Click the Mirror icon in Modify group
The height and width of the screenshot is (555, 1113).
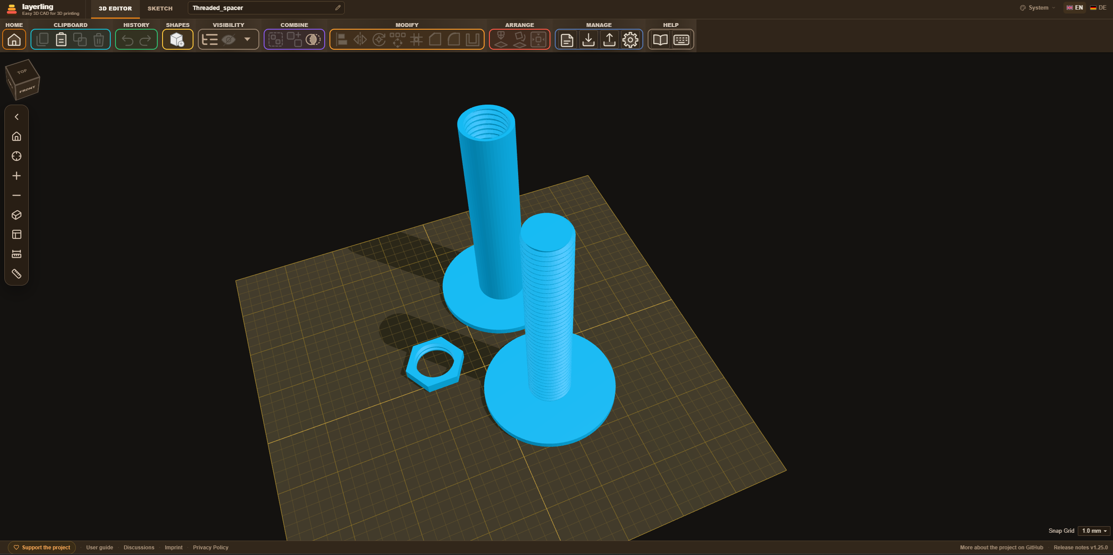[360, 40]
